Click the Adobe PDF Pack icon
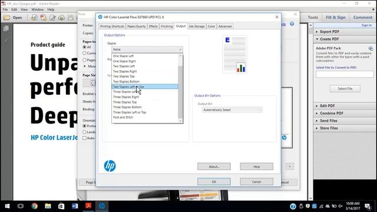This screenshot has height=212, width=377. click(x=371, y=48)
